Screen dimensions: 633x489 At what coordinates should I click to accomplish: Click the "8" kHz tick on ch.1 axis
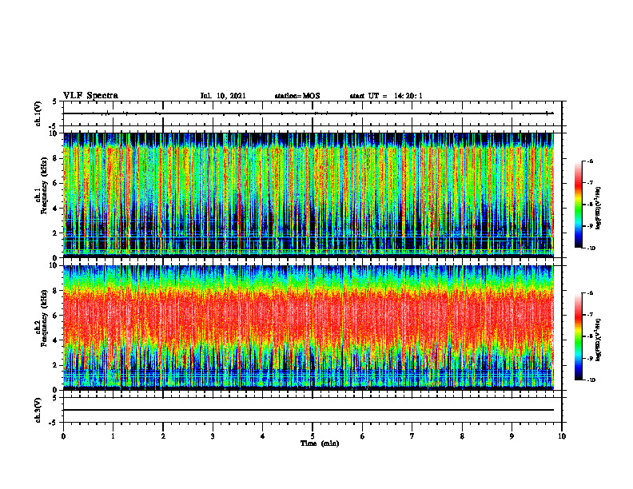[56, 158]
